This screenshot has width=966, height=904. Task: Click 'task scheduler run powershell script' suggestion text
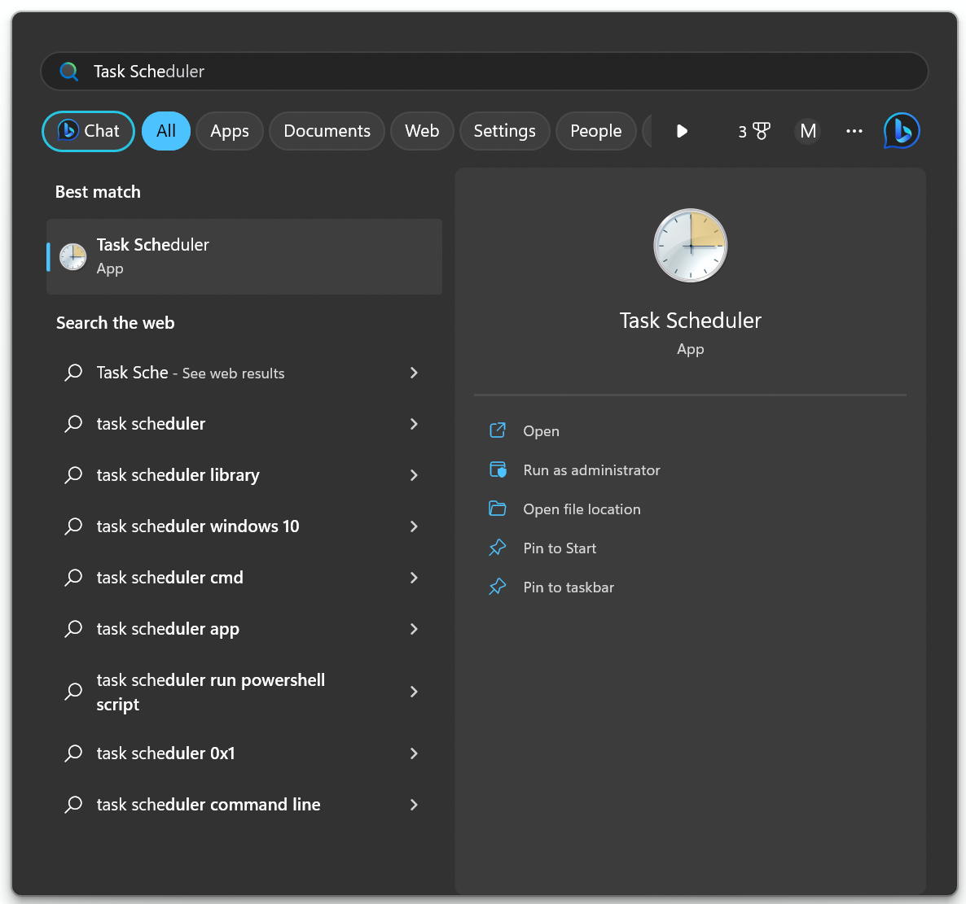point(211,692)
